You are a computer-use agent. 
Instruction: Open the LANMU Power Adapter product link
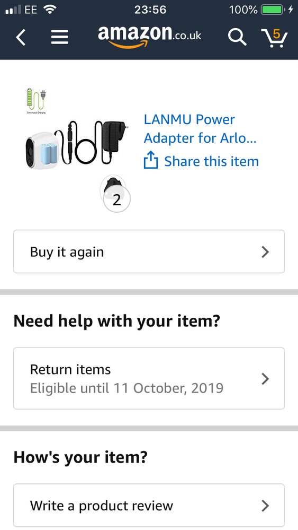coord(200,128)
